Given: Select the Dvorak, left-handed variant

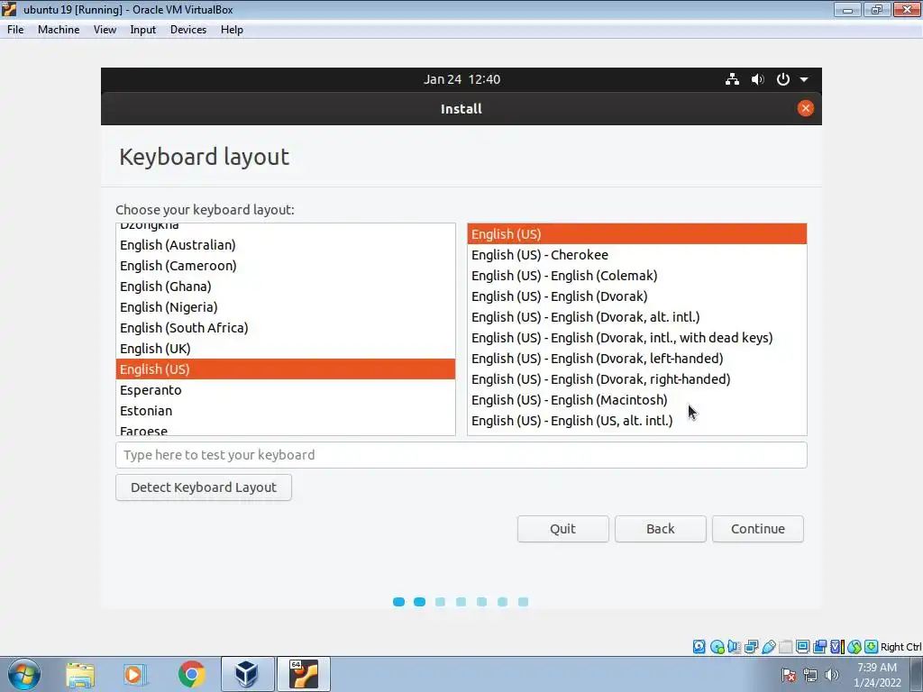Looking at the screenshot, I should 637,359.
